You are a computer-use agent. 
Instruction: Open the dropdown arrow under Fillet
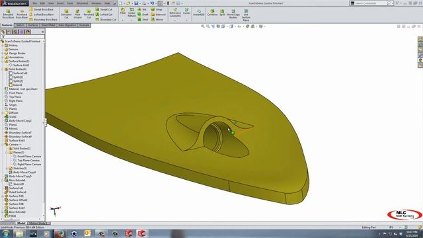tap(123, 20)
